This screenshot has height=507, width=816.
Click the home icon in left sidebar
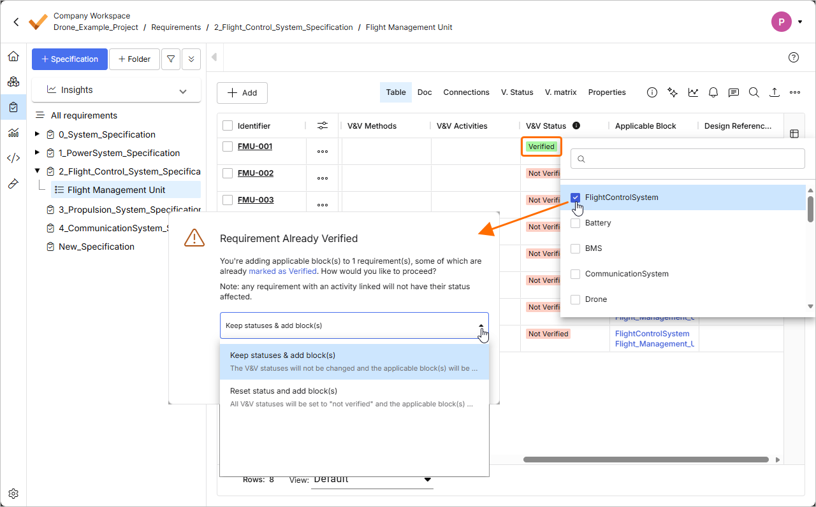13,57
